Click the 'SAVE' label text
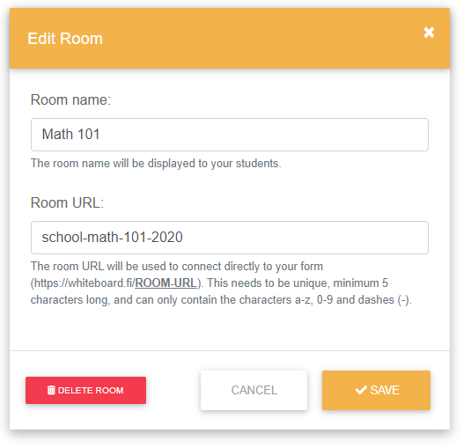This screenshot has height=448, width=463. (x=385, y=391)
